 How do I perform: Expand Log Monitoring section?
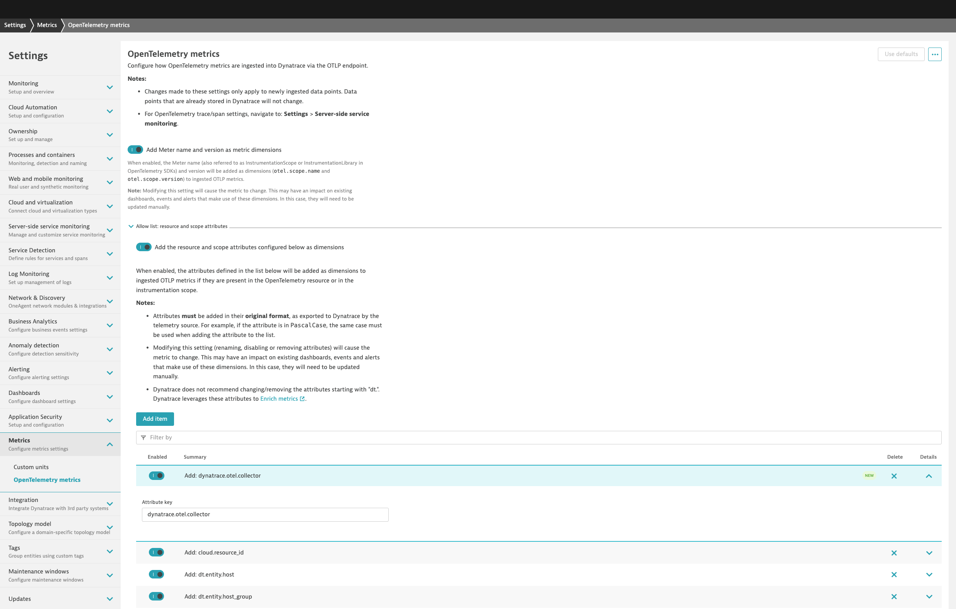(x=110, y=278)
